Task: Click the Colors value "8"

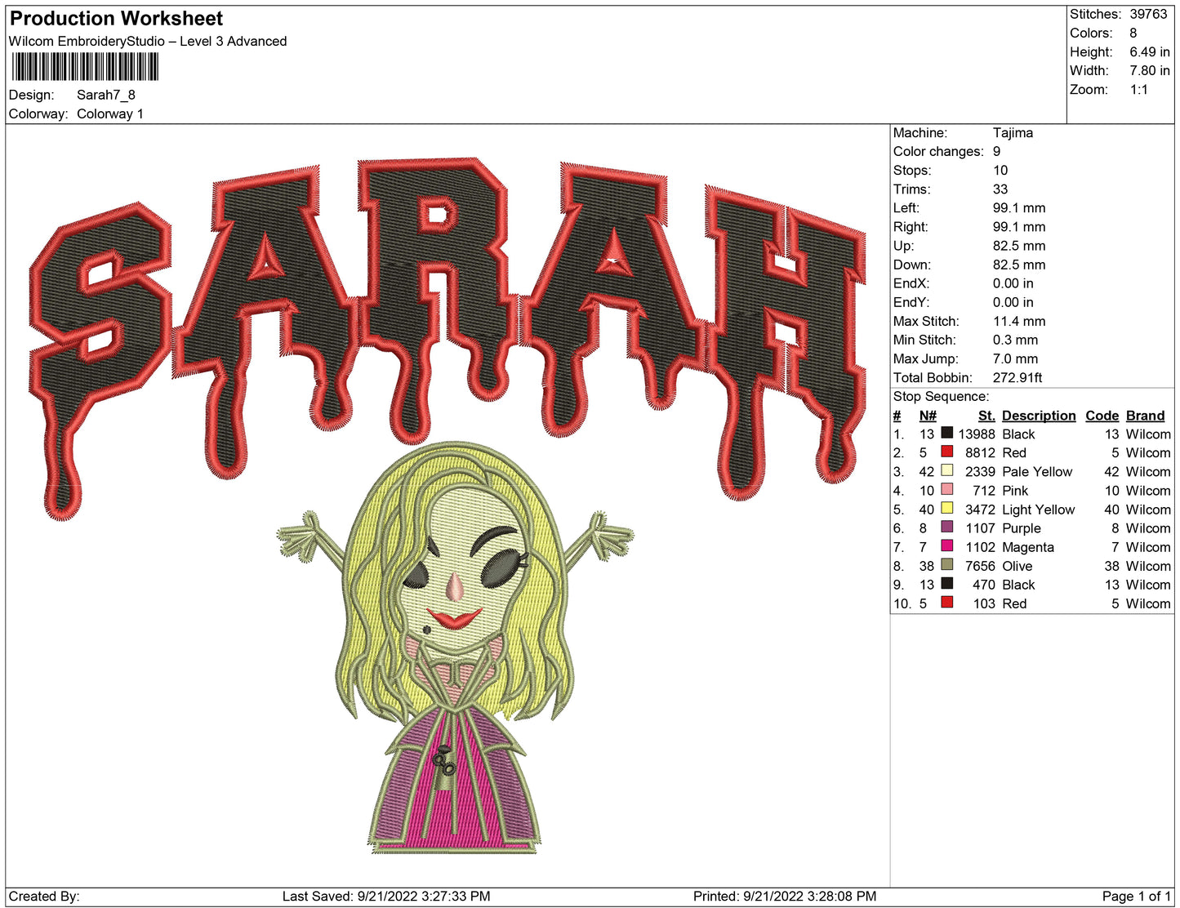Action: 1133,33
